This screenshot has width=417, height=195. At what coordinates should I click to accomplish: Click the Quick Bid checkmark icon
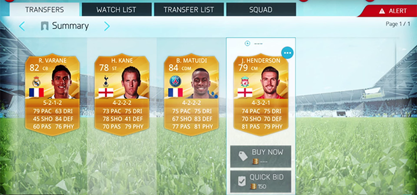242,181
